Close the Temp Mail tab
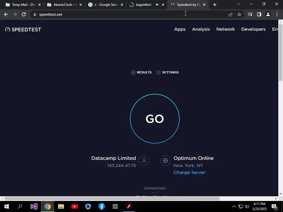283x212 pixels. pyautogui.click(x=40, y=5)
